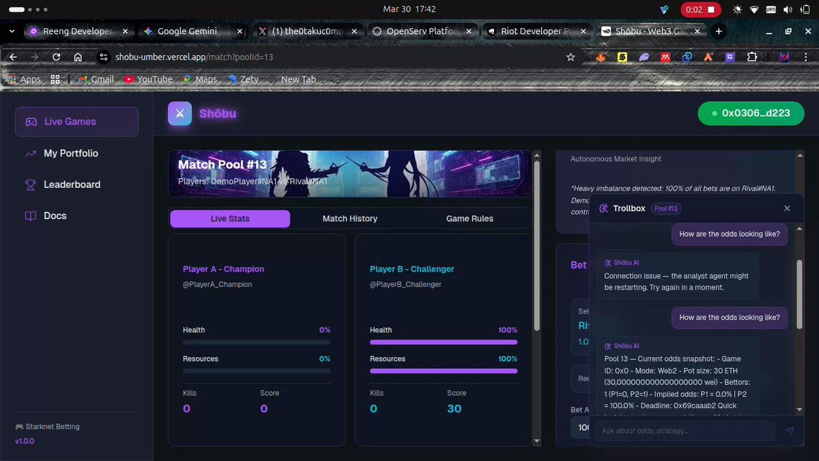The height and width of the screenshot is (461, 819).
Task: Switch to the Live Stats tab
Action: click(230, 219)
